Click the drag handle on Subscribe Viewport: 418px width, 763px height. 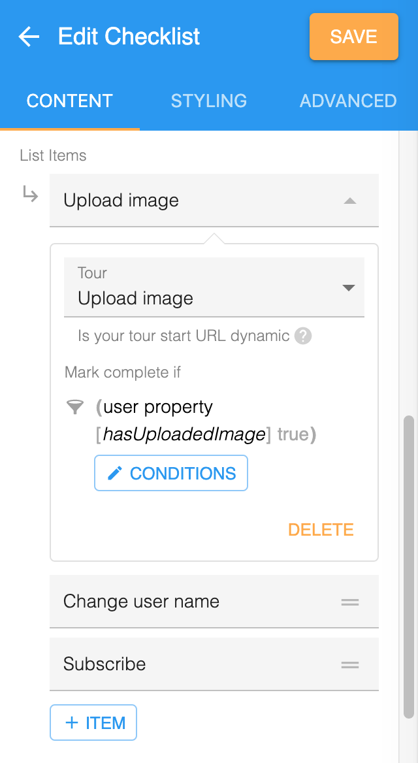[350, 664]
